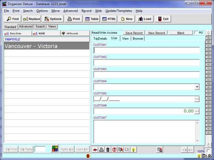Expand the CUSTOM4 dropdown list
Image resolution: width=214 pixels, height=160 pixels.
coord(197,87)
